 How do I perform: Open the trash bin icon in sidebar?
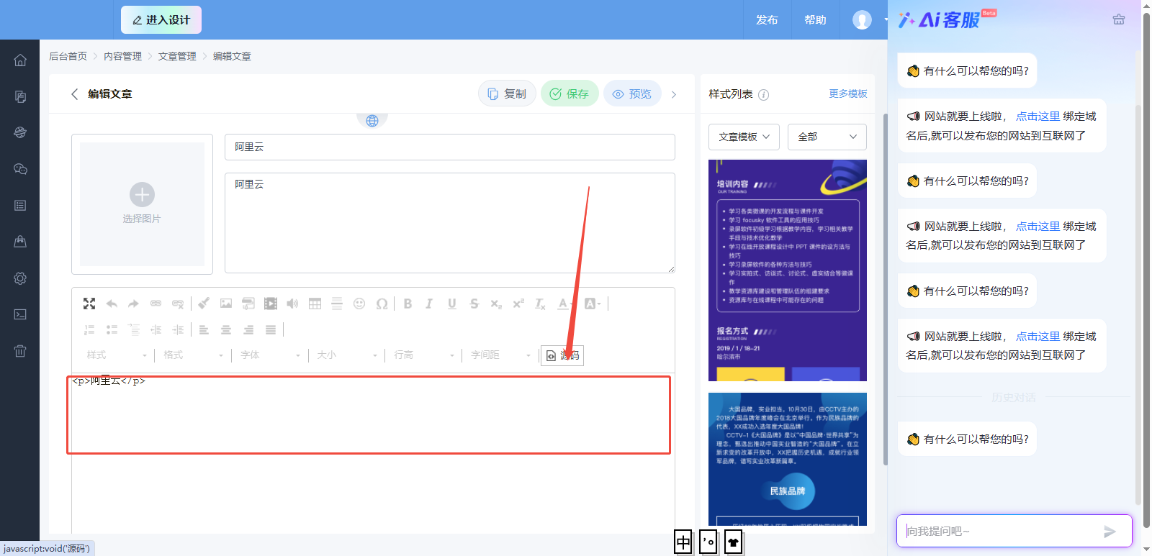[20, 351]
